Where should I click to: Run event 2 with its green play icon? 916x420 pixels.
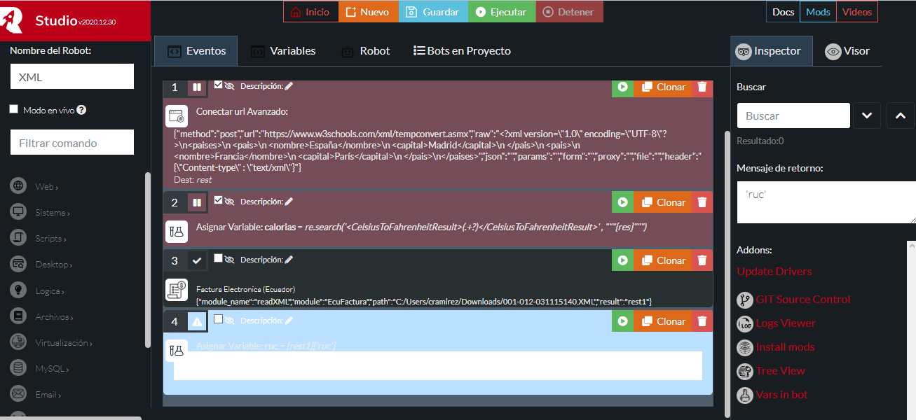point(622,203)
